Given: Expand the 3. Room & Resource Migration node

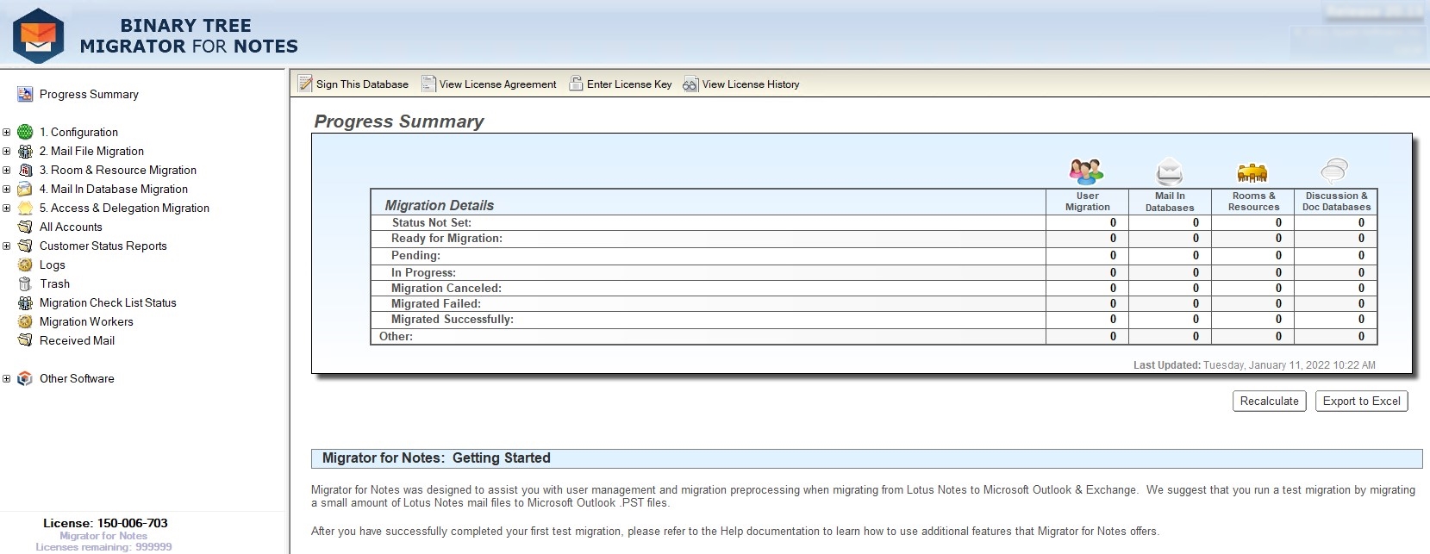Looking at the screenshot, I should 6,170.
